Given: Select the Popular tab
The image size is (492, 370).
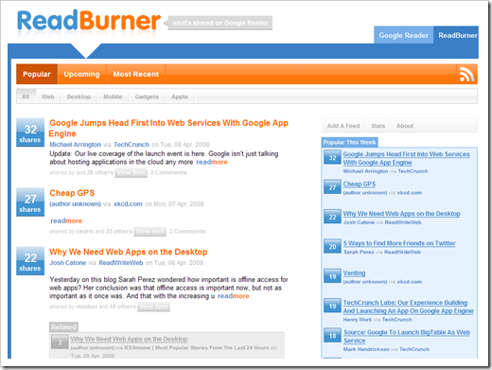Looking at the screenshot, I should 37,74.
